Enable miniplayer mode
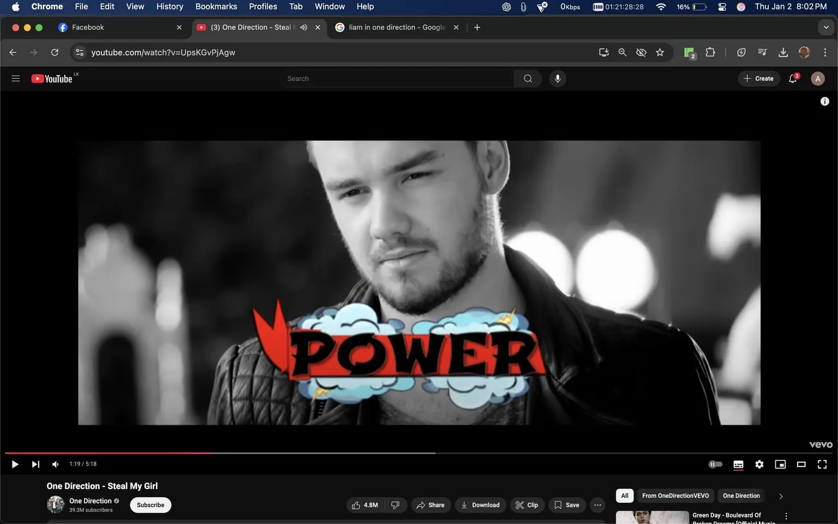838x524 pixels. coord(780,465)
